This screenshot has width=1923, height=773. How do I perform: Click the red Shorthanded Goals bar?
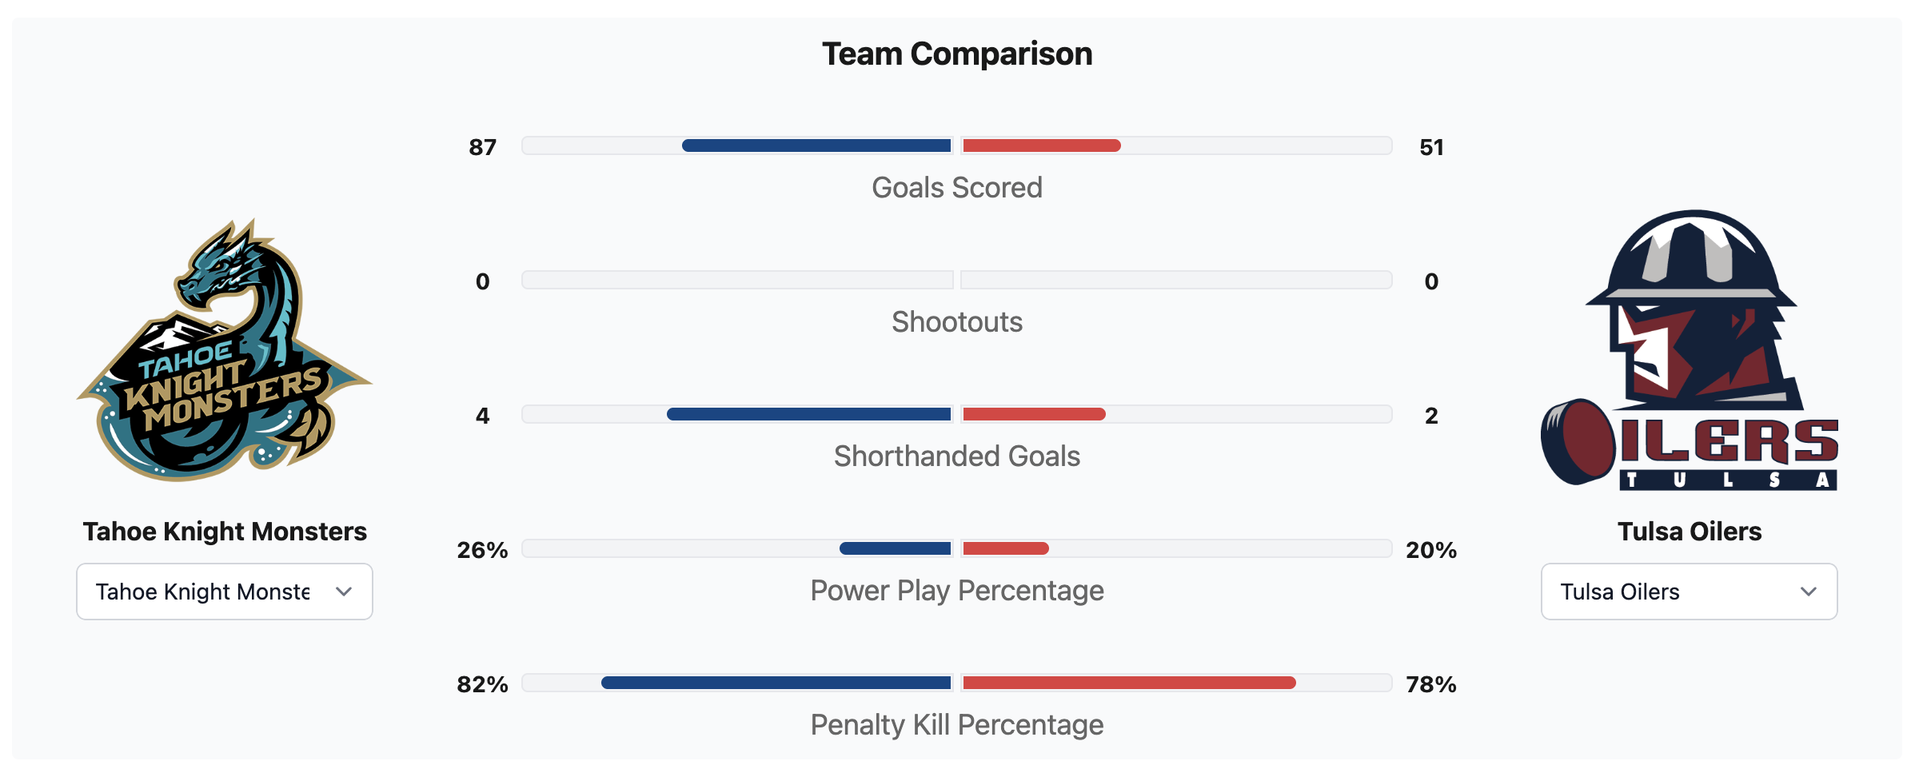[x=1034, y=414]
